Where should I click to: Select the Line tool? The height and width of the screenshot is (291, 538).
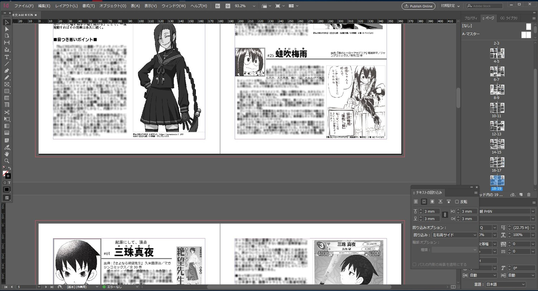tap(7, 64)
